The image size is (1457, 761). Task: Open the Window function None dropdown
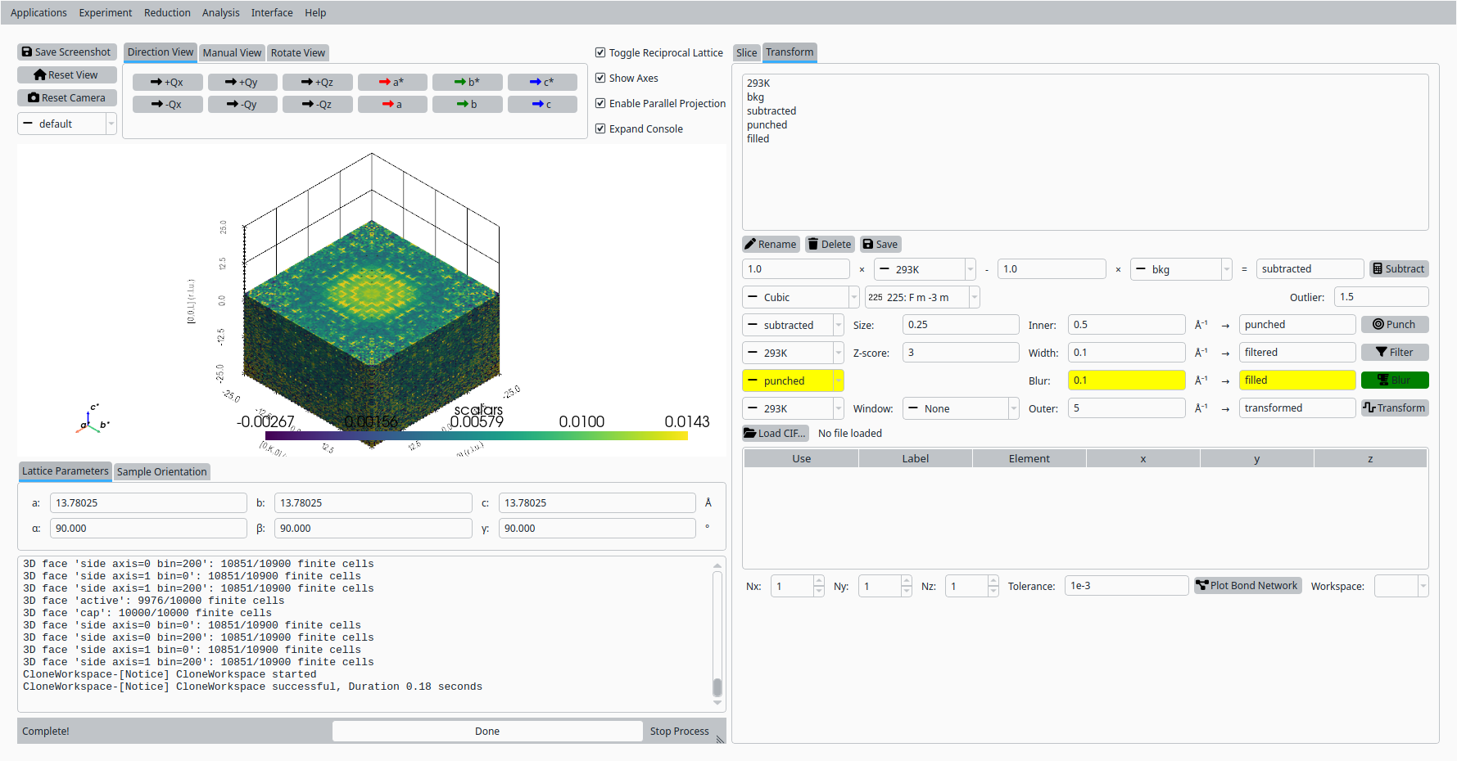961,408
